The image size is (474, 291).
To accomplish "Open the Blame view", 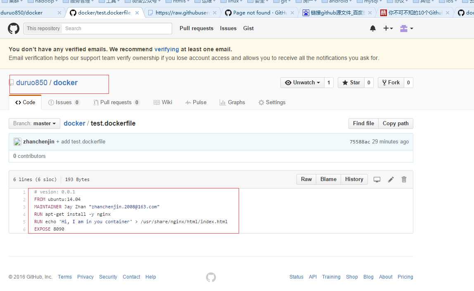I will click(328, 179).
